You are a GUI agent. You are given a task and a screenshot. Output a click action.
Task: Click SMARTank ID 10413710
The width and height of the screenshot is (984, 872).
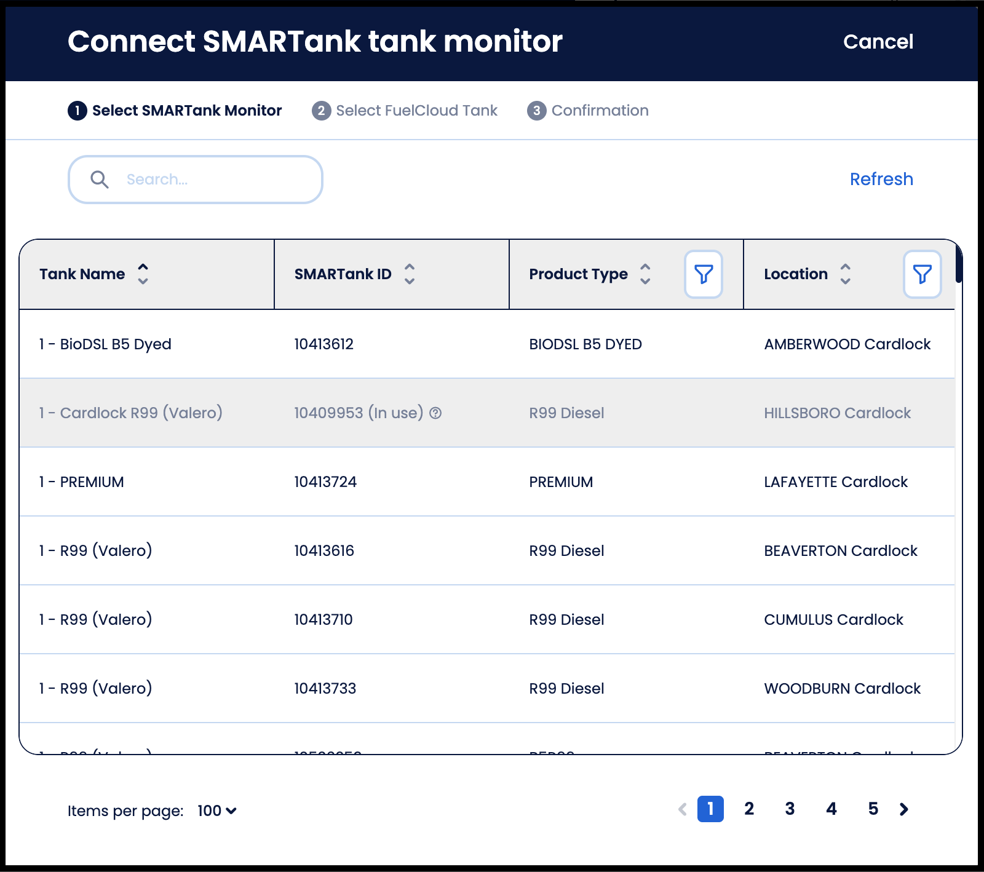tap(323, 620)
